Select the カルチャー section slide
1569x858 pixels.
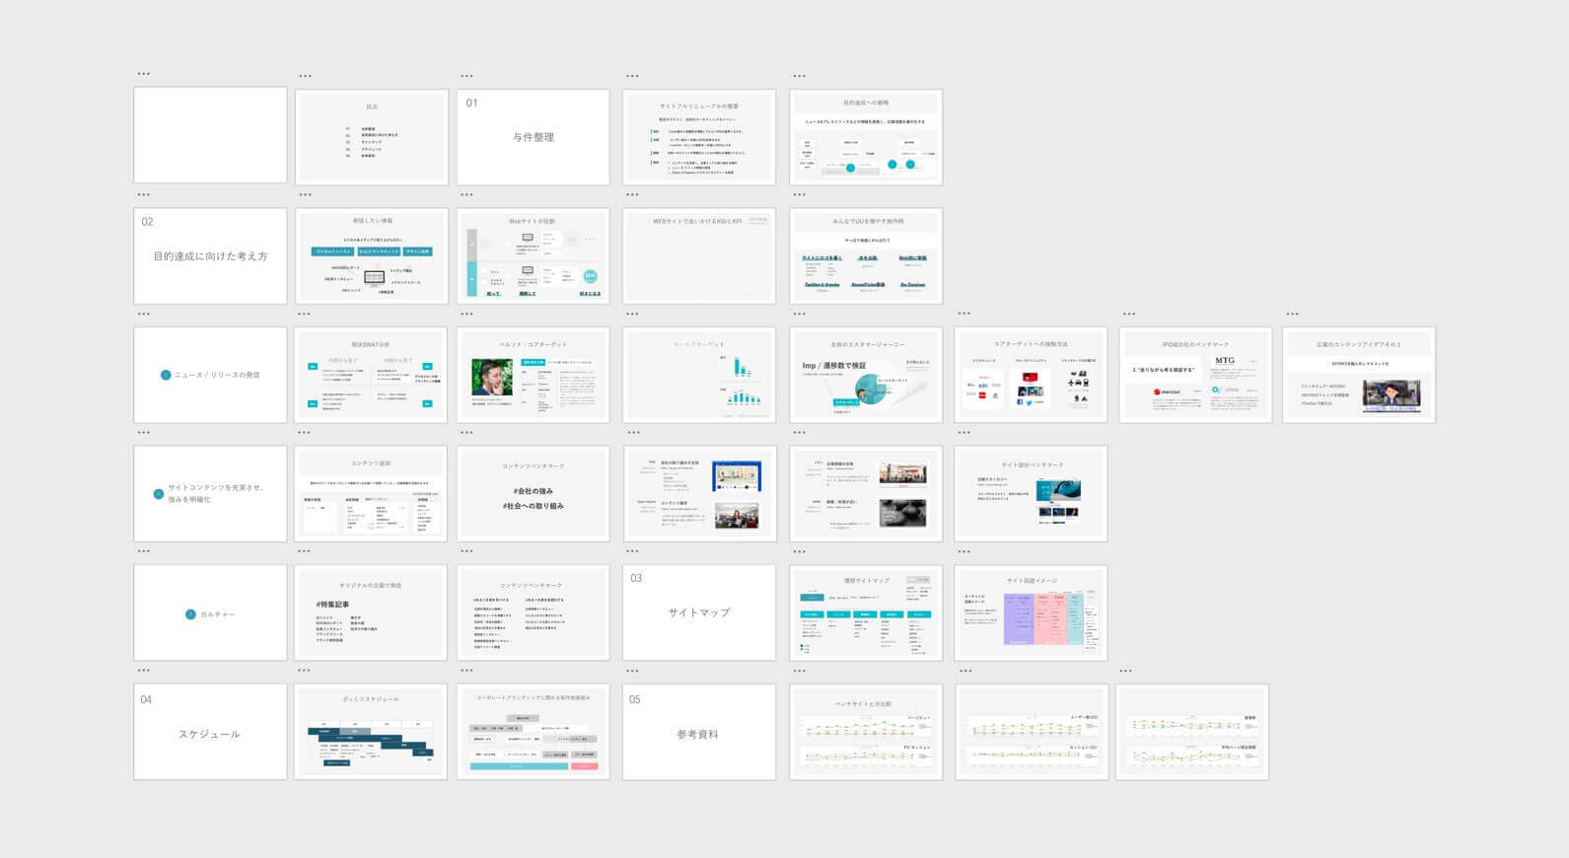210,612
